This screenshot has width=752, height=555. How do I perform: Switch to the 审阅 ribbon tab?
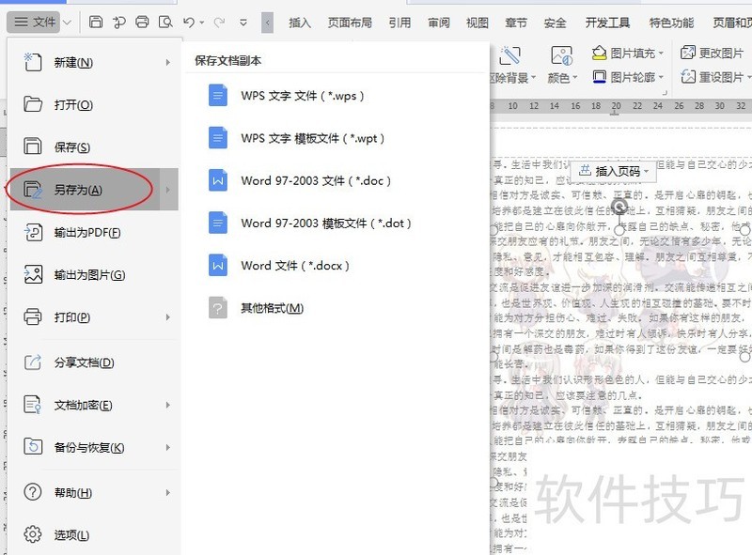(x=438, y=23)
